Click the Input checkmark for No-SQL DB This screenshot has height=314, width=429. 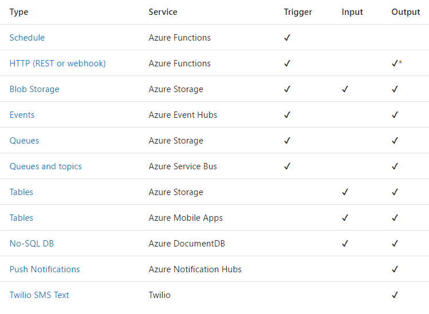coord(345,243)
